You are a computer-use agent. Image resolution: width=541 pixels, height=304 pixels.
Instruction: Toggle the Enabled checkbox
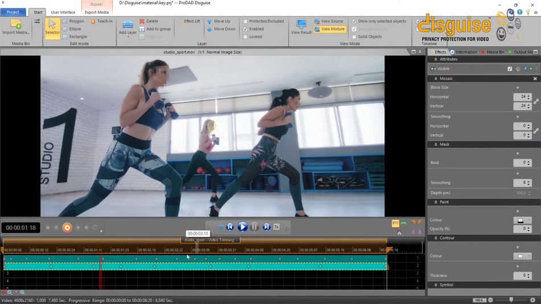click(x=245, y=29)
